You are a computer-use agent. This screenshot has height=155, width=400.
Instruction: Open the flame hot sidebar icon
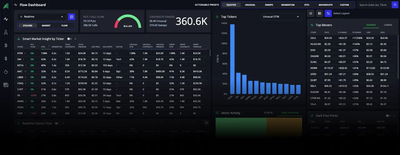coord(6,72)
